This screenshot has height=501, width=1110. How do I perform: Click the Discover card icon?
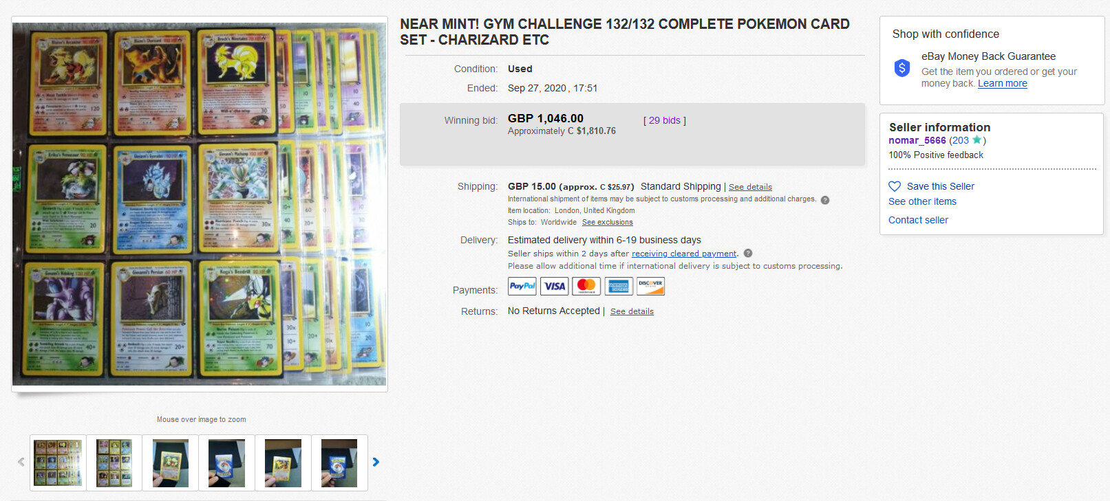click(650, 286)
